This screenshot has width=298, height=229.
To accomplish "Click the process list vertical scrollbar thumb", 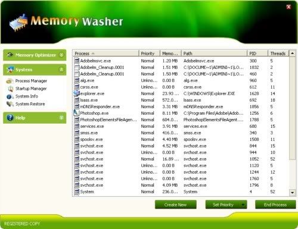I will (x=292, y=108).
